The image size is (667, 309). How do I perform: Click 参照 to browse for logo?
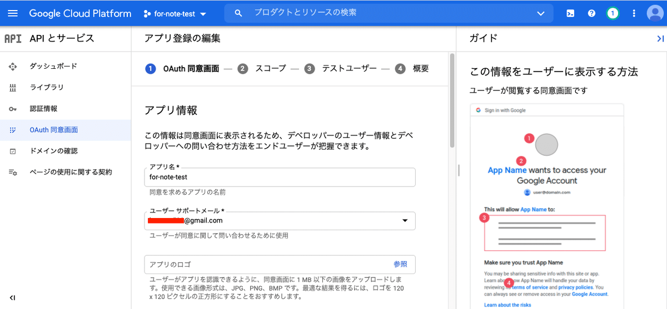pyautogui.click(x=400, y=264)
